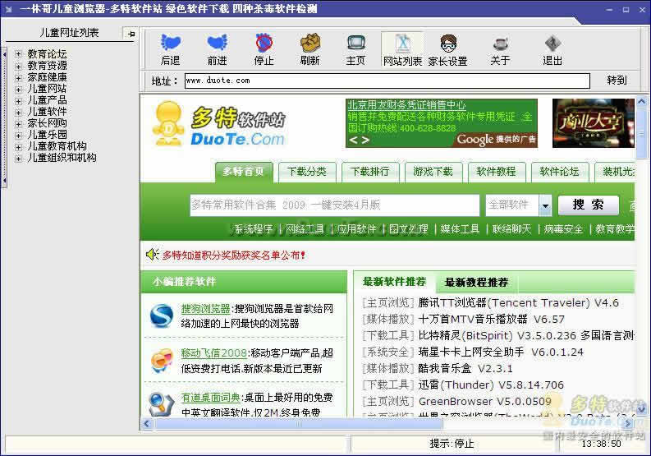Image resolution: width=651 pixels, height=456 pixels.
Task: Open 瑞星卡卡上网安全助手 entry
Action: click(x=501, y=352)
